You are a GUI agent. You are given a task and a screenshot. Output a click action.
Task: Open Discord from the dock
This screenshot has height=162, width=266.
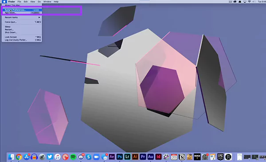pos(81,157)
